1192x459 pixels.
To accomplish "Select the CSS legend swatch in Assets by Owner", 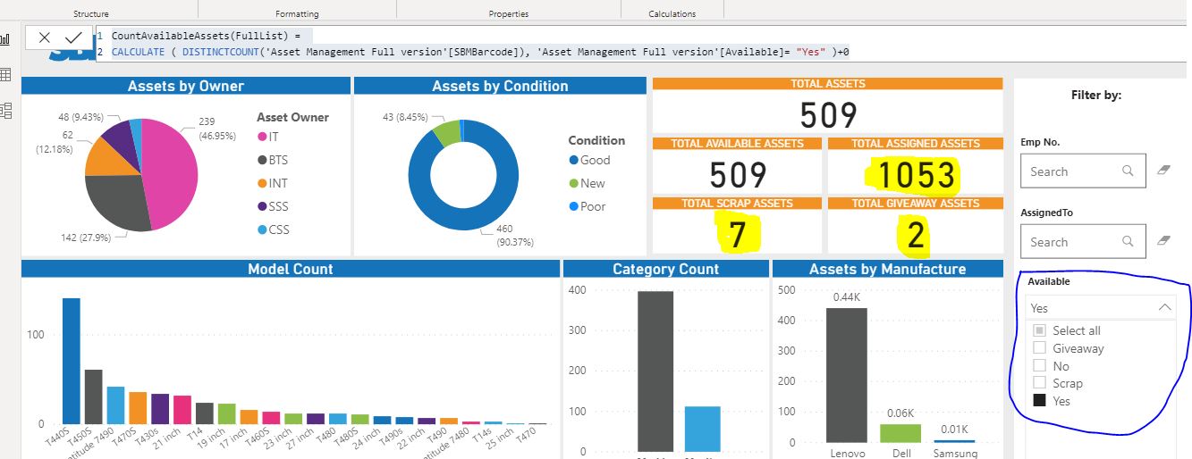I will (262, 229).
